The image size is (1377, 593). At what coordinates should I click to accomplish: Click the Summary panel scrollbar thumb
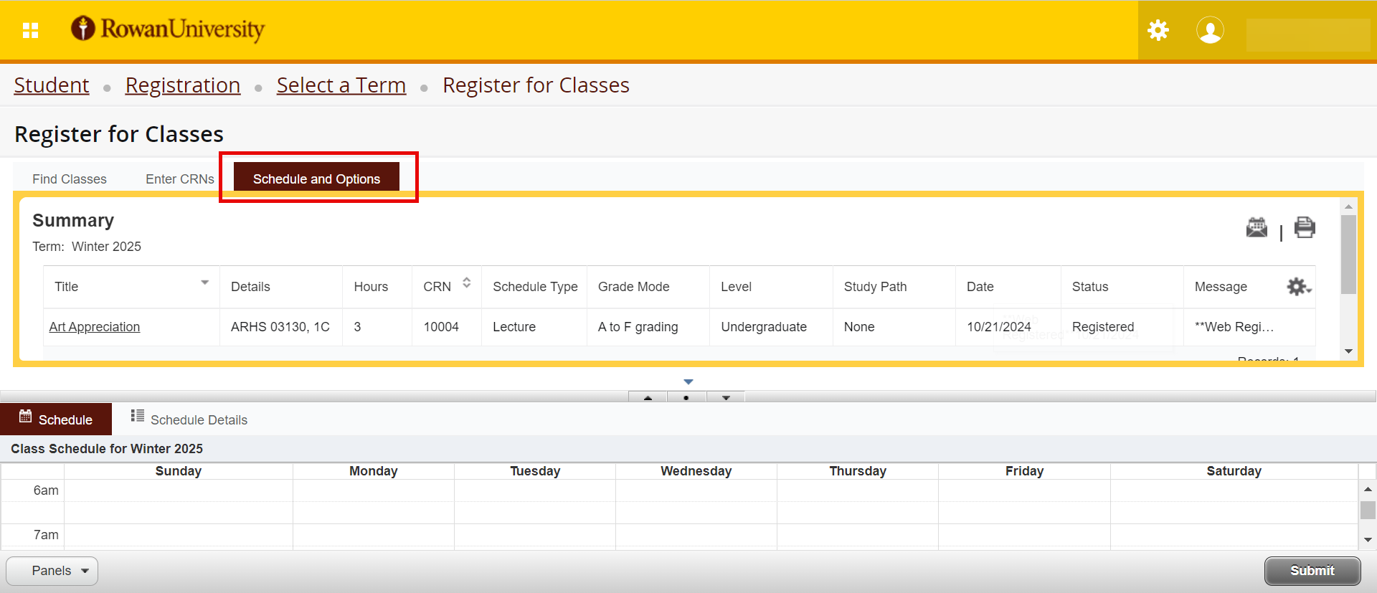1348,255
